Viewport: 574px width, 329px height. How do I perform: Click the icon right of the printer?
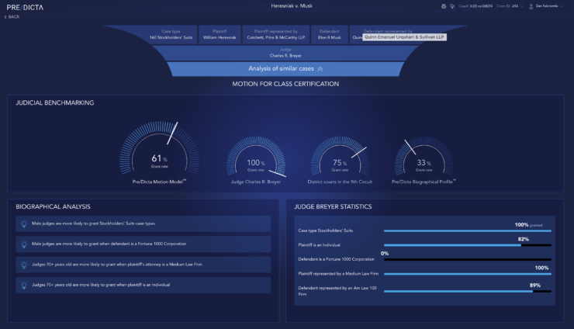click(452, 5)
